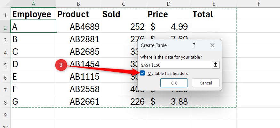Select row 7 header
The width and height of the screenshot is (280, 128).
click(x=5, y=89)
